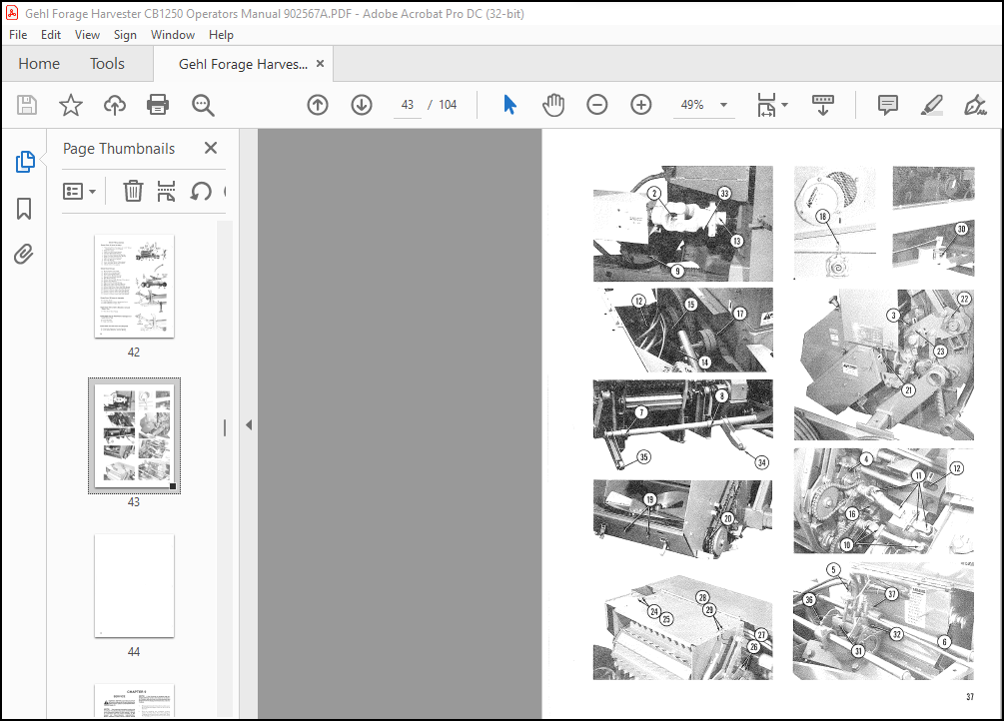
Task: Open the Sign document pen tool
Action: (975, 105)
